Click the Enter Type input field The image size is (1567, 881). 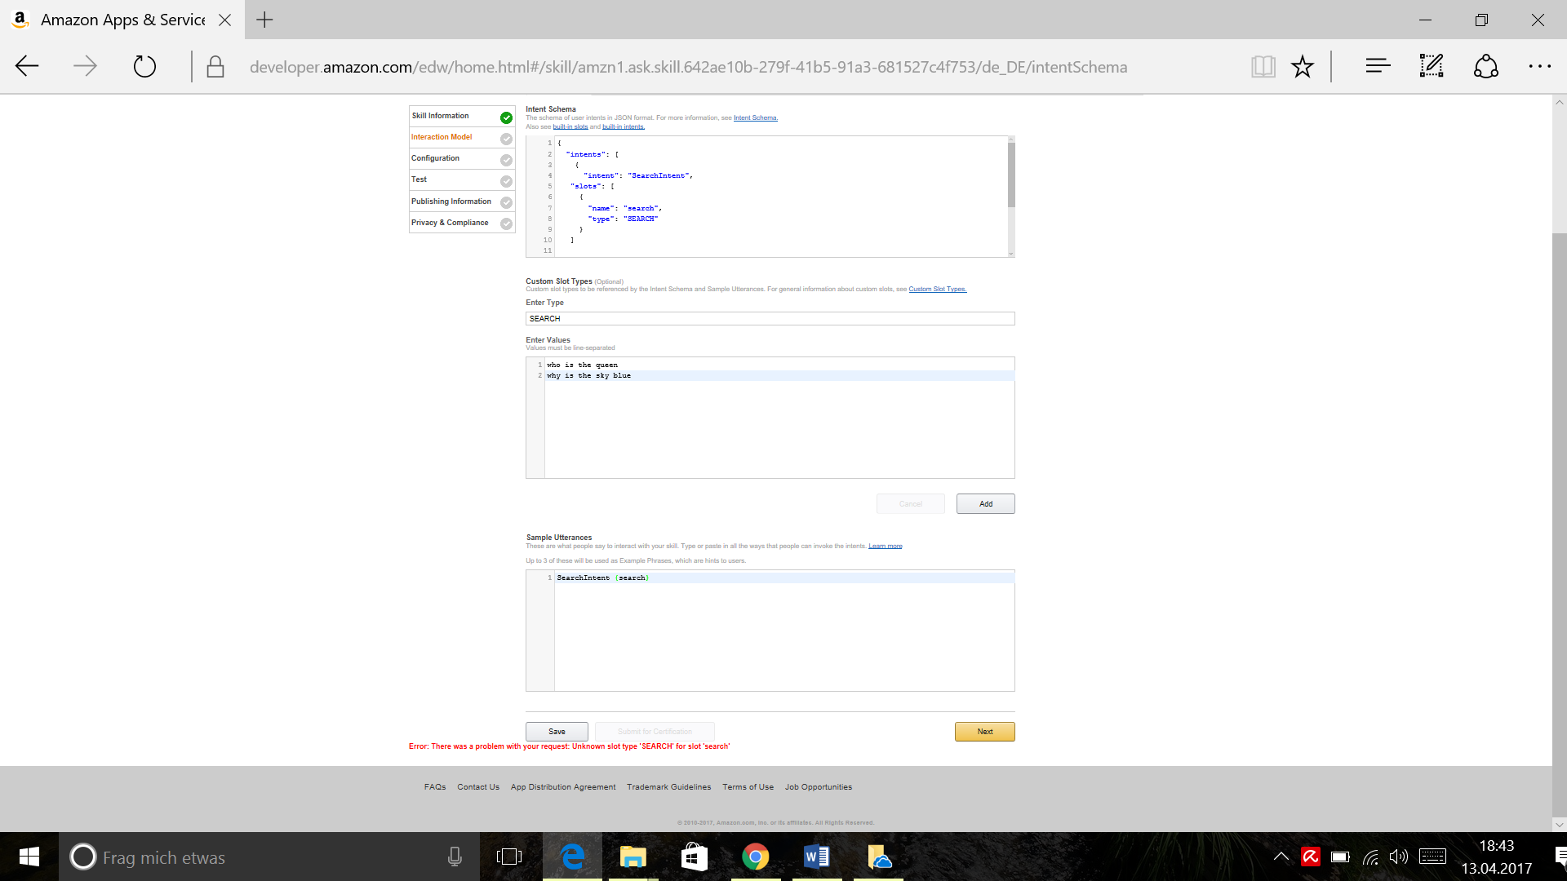(x=770, y=319)
